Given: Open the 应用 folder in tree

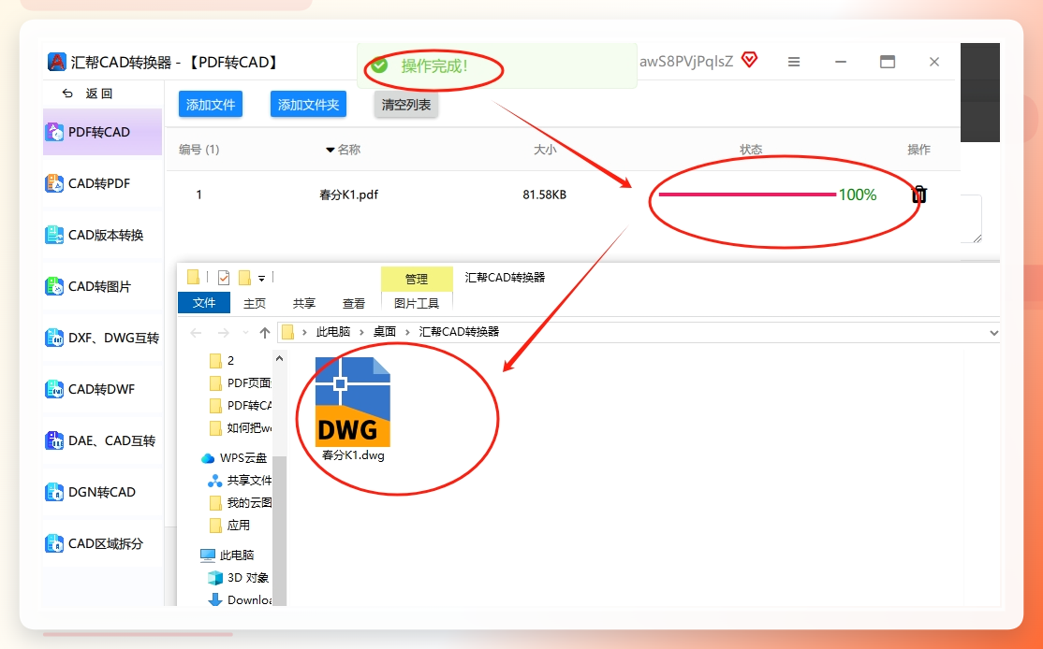Looking at the screenshot, I should 230,526.
